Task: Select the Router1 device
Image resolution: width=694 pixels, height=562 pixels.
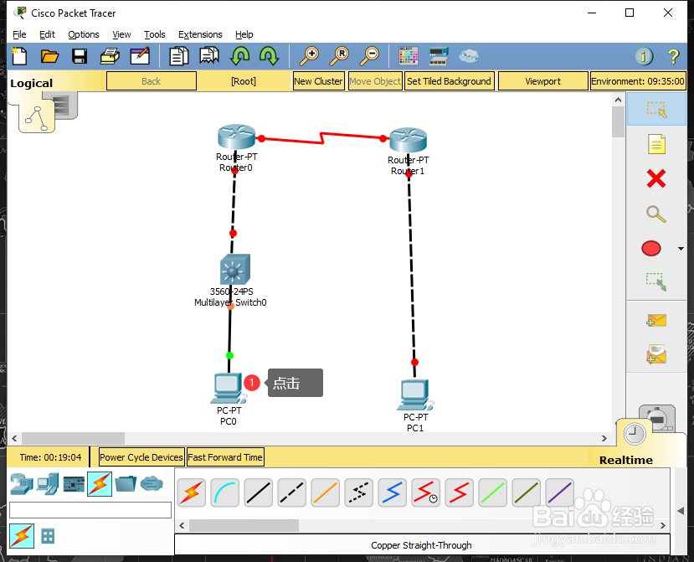Action: click(x=408, y=140)
